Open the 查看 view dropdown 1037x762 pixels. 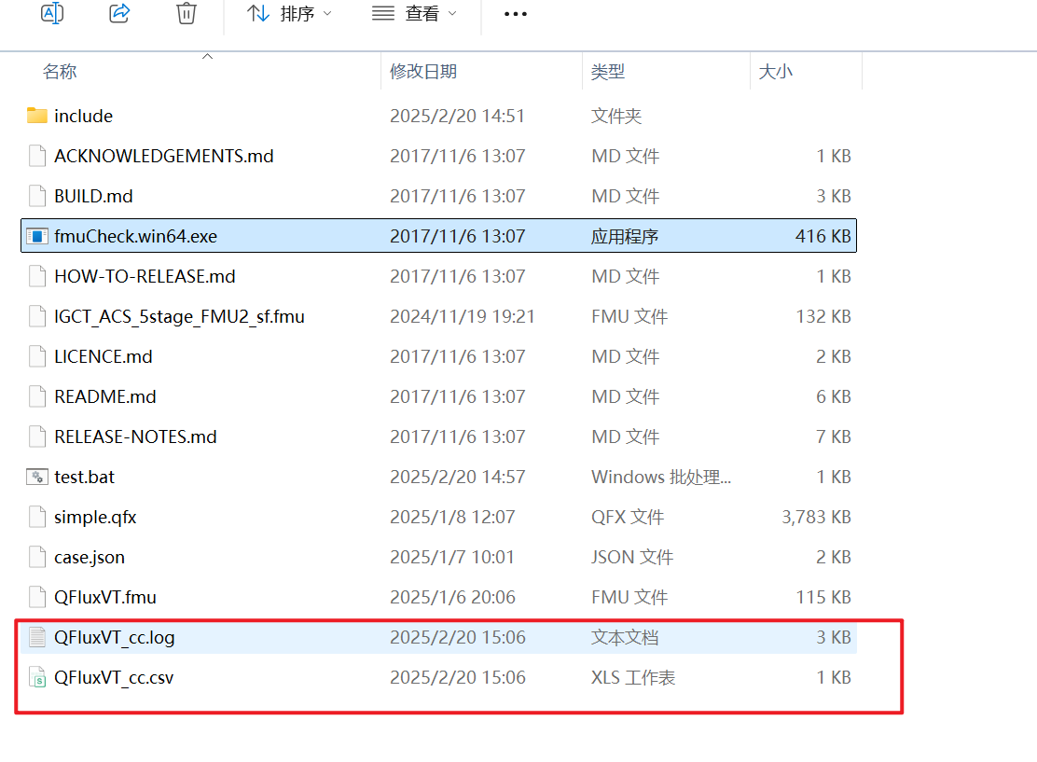click(x=415, y=13)
